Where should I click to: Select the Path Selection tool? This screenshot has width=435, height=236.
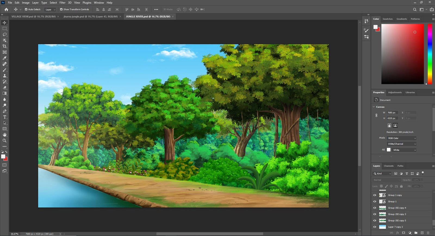pos(5,123)
